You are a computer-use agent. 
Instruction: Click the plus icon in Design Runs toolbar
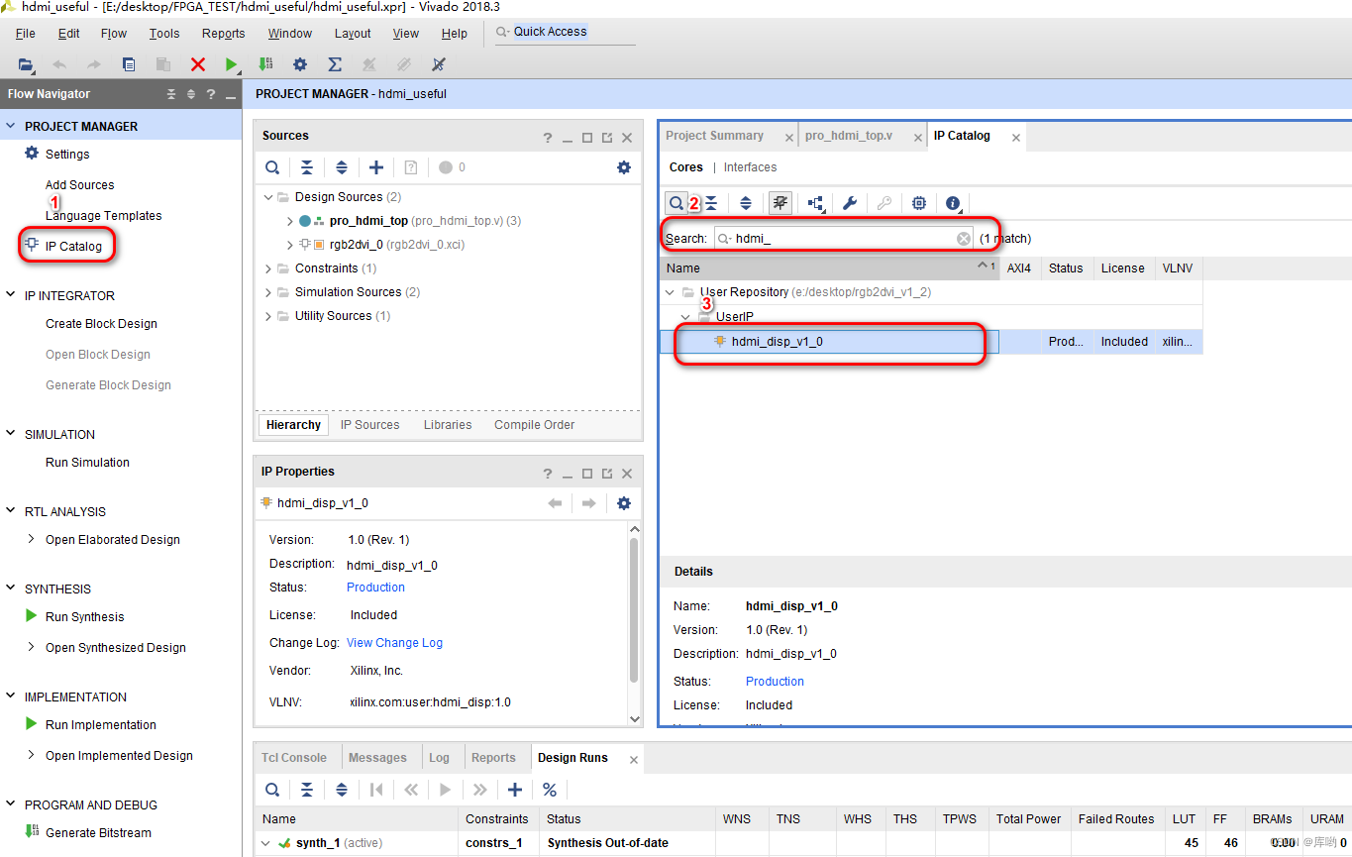pos(515,790)
